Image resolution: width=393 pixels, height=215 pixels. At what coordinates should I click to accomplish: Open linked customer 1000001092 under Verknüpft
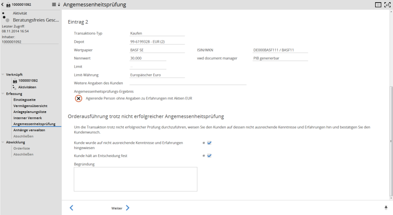[28, 81]
